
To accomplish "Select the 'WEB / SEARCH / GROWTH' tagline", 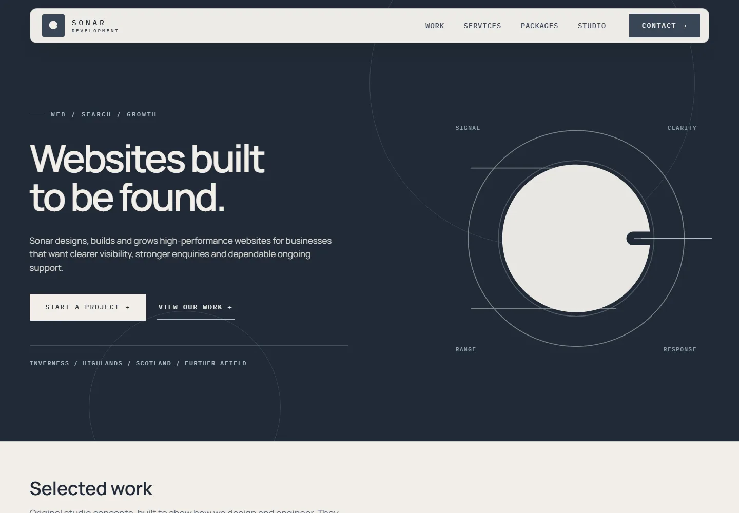I will [x=104, y=114].
